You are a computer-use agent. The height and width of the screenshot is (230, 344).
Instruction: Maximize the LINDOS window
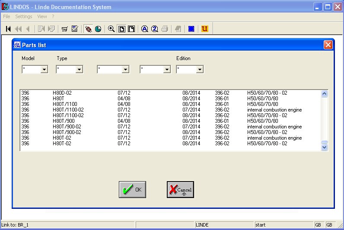click(328, 7)
